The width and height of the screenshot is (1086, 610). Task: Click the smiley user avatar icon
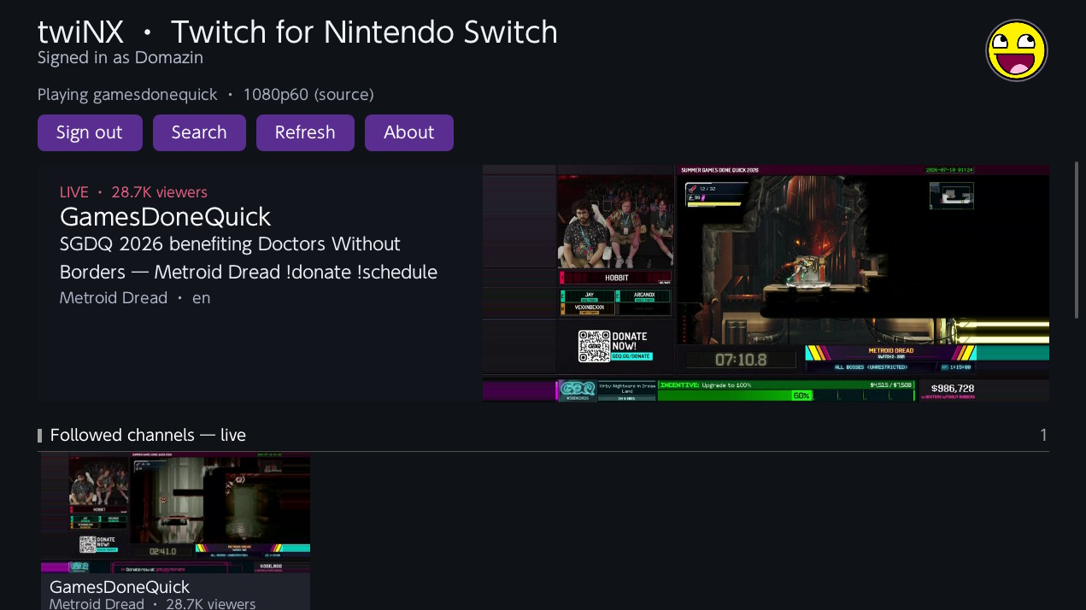click(x=1017, y=50)
